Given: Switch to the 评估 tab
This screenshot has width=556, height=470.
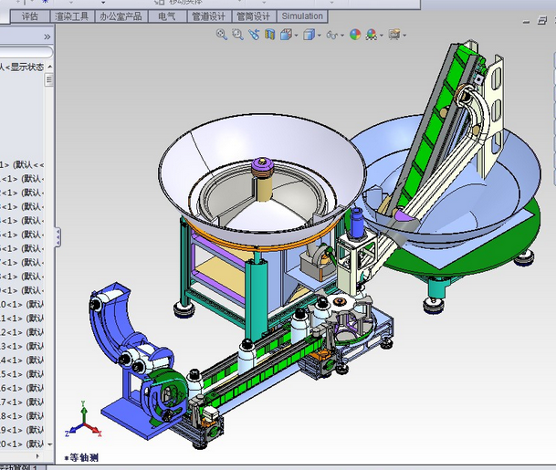Looking at the screenshot, I should point(30,16).
